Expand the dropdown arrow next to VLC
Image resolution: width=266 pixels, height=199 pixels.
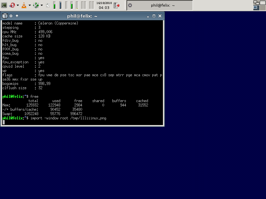point(29,5)
